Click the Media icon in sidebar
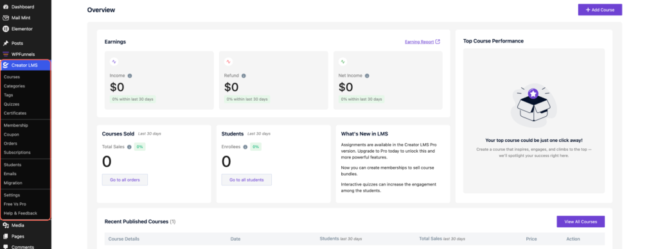The width and height of the screenshot is (658, 249). click(x=5, y=225)
